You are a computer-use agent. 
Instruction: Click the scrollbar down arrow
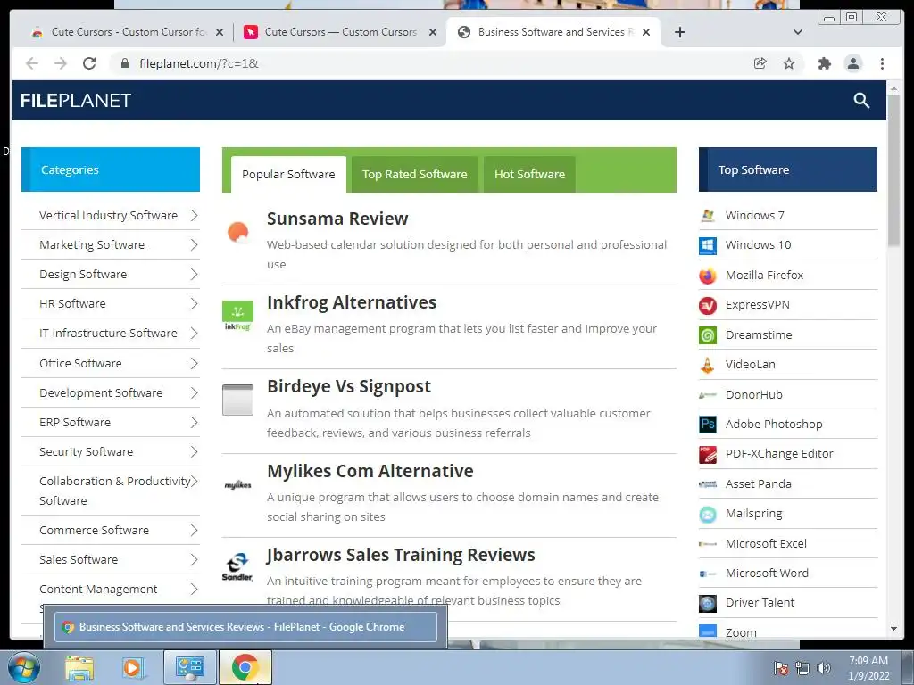click(893, 629)
